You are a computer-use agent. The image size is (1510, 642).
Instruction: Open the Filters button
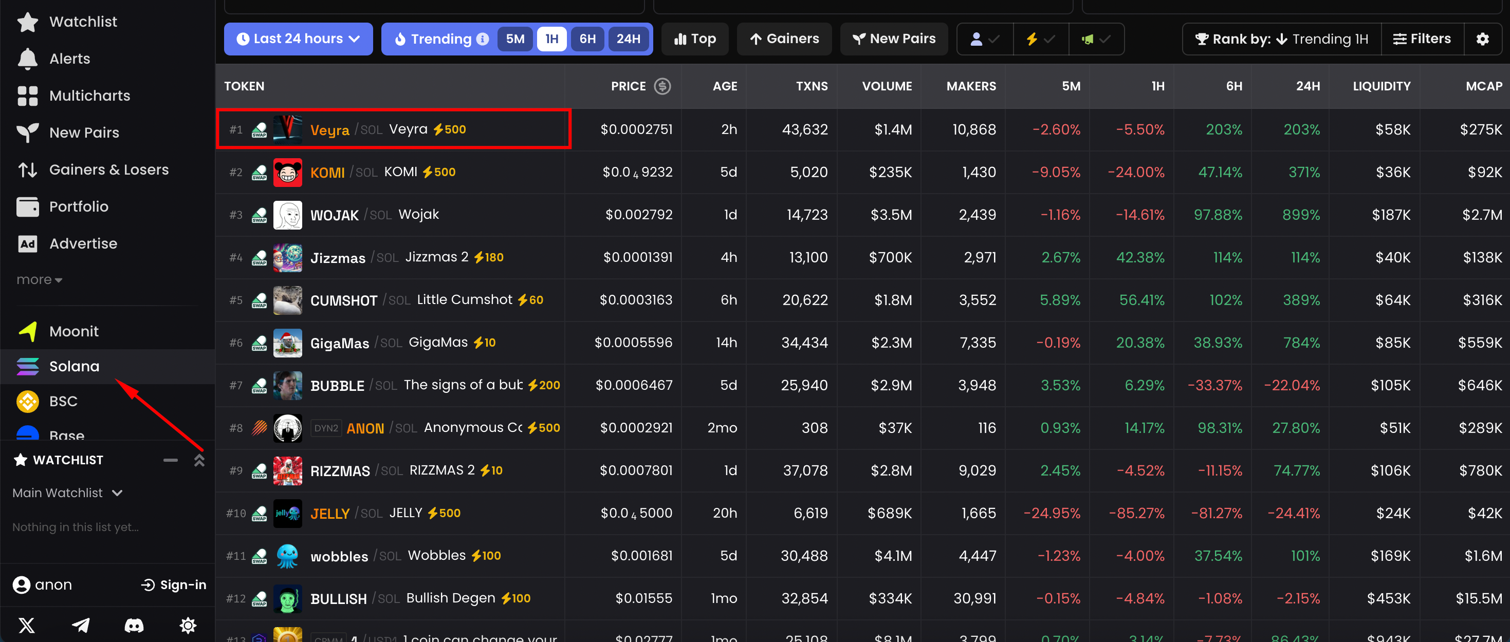[x=1422, y=39]
